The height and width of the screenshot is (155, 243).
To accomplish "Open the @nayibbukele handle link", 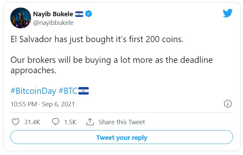I will [53, 22].
